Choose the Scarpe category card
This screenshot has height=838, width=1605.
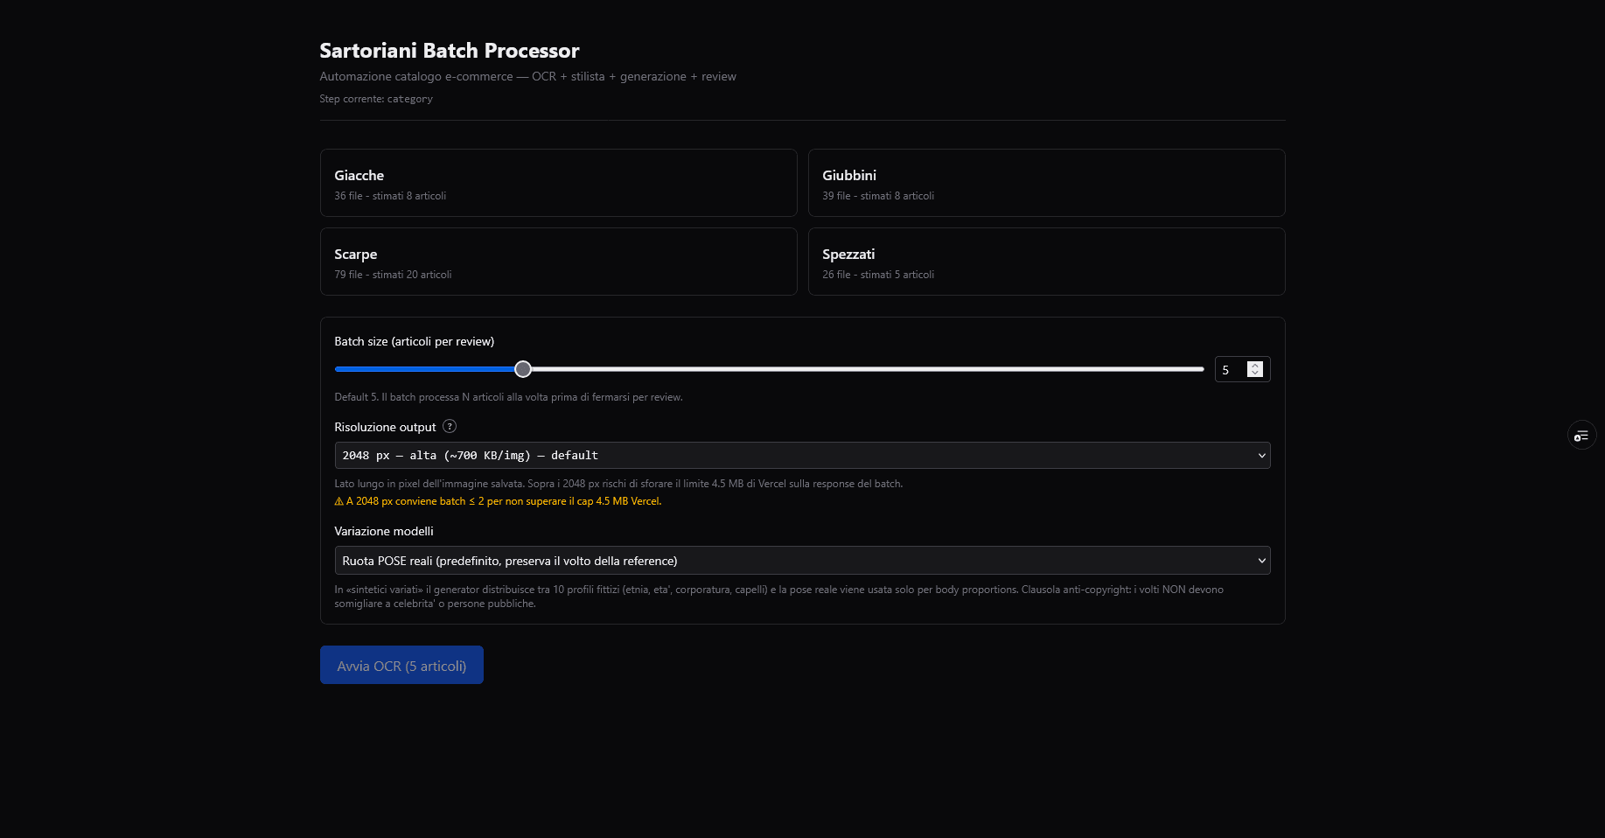click(558, 262)
